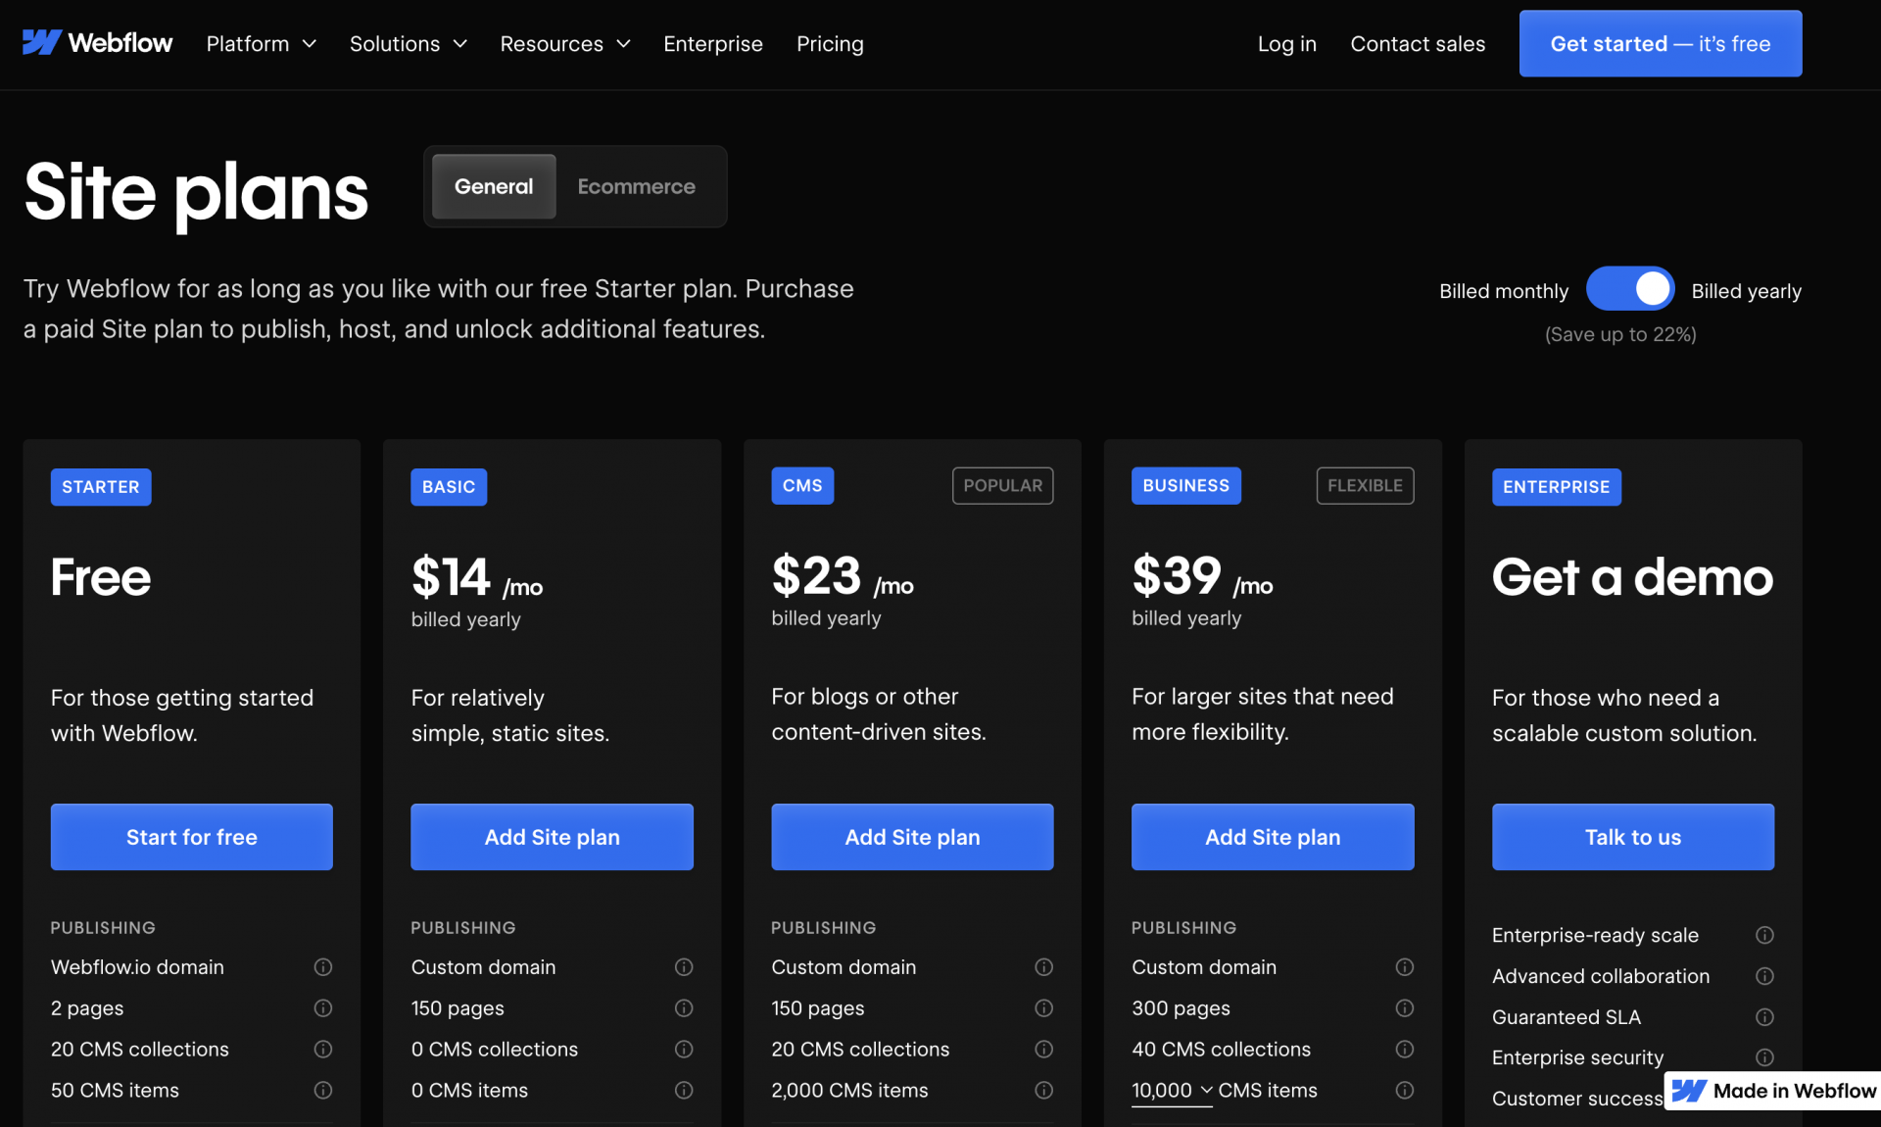Click the Made in Webflow badge
The image size is (1881, 1127).
click(x=1773, y=1091)
